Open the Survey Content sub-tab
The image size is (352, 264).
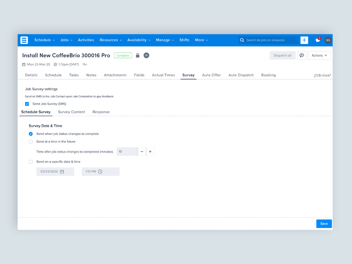click(71, 112)
